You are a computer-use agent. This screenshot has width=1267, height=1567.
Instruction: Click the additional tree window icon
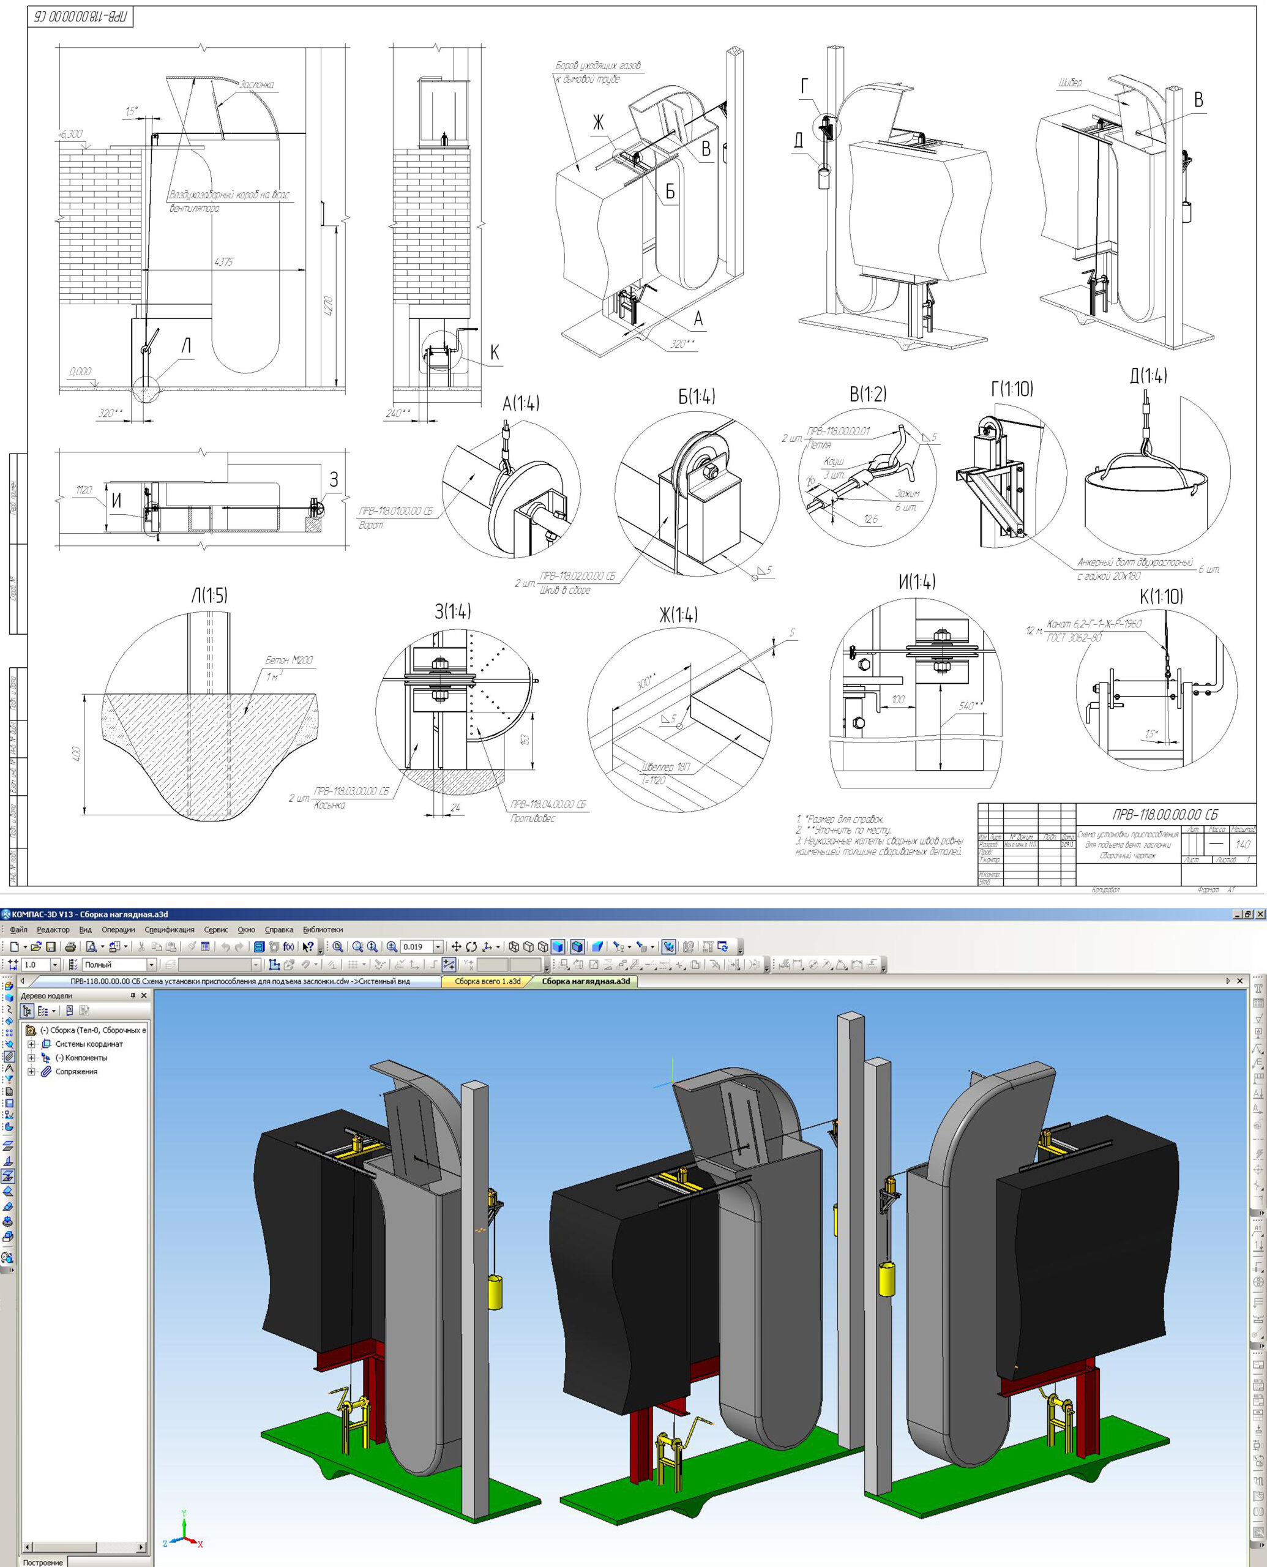tap(69, 1011)
